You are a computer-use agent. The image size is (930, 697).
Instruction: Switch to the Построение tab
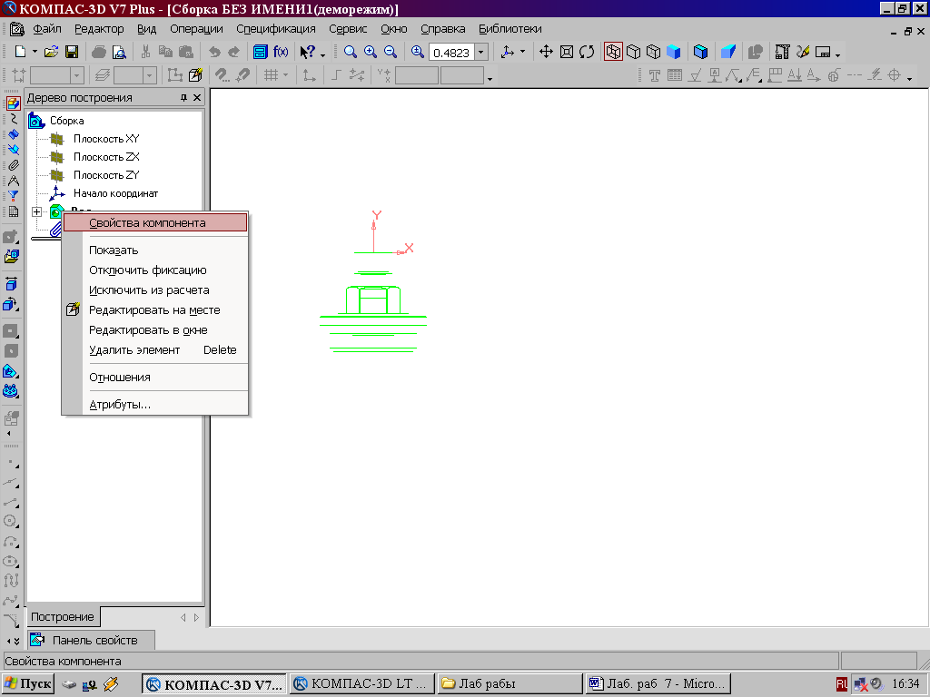pos(63,616)
